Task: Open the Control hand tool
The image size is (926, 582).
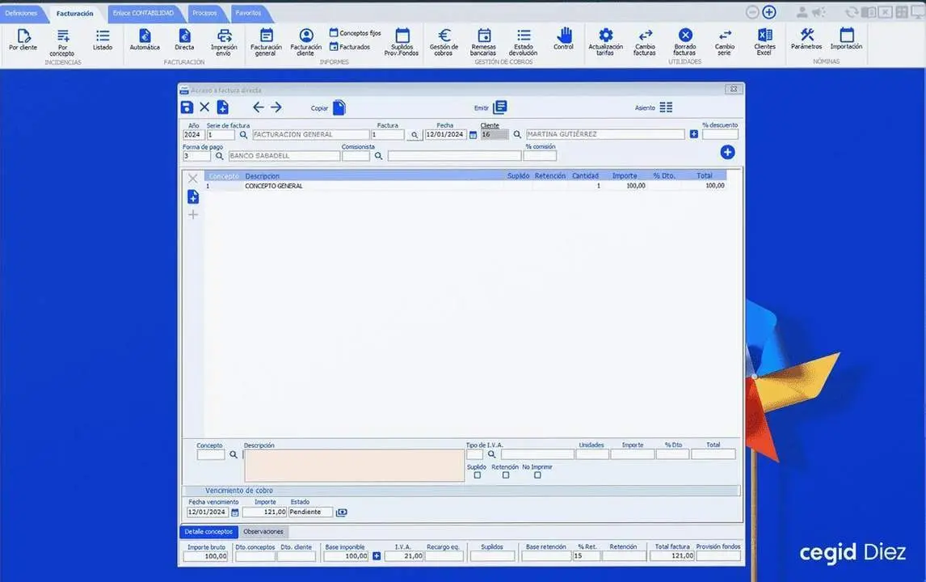Action: (563, 39)
